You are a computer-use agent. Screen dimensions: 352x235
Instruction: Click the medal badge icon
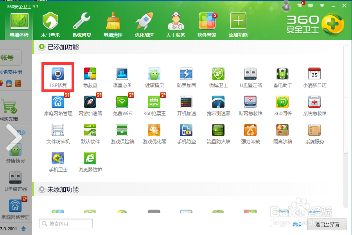(286, 7)
